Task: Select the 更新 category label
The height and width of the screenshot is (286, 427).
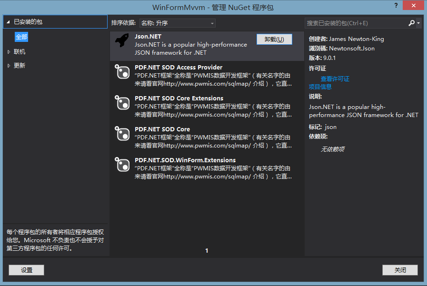Action: tap(20, 66)
